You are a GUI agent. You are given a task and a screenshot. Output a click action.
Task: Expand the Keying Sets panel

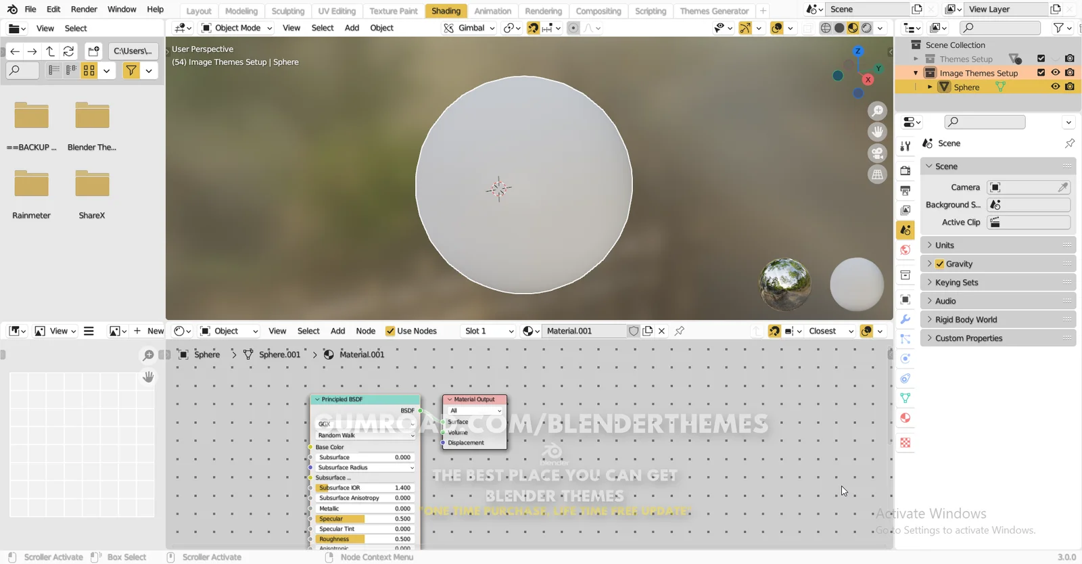998,282
